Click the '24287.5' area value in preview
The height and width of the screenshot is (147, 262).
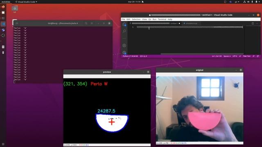pyautogui.click(x=106, y=111)
